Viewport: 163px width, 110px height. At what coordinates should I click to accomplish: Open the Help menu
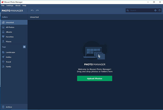(x=24, y=5)
